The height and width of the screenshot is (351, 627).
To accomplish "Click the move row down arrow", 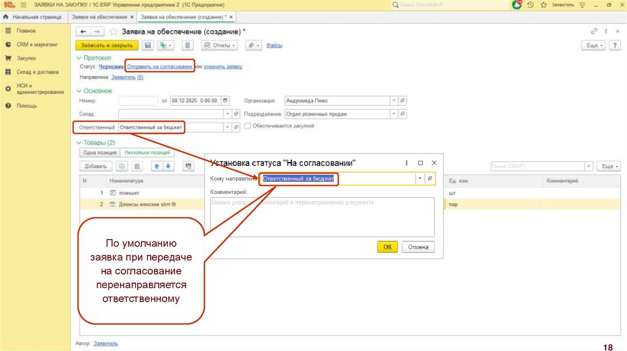I will [168, 166].
